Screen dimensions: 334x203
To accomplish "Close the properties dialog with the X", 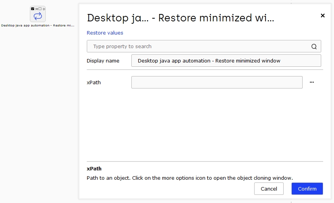I will 323,16.
